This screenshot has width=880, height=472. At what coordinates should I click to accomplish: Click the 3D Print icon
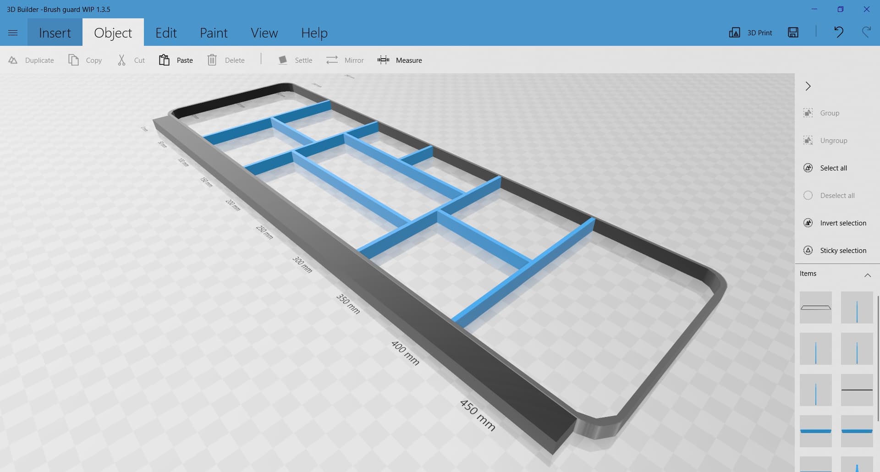click(x=734, y=33)
